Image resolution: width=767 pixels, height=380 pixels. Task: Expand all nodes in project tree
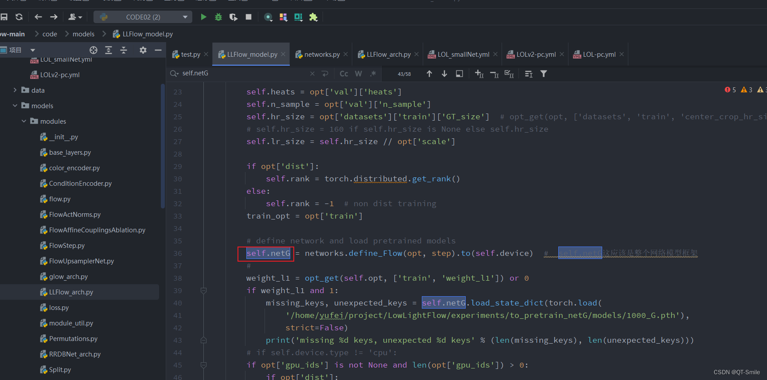click(109, 50)
